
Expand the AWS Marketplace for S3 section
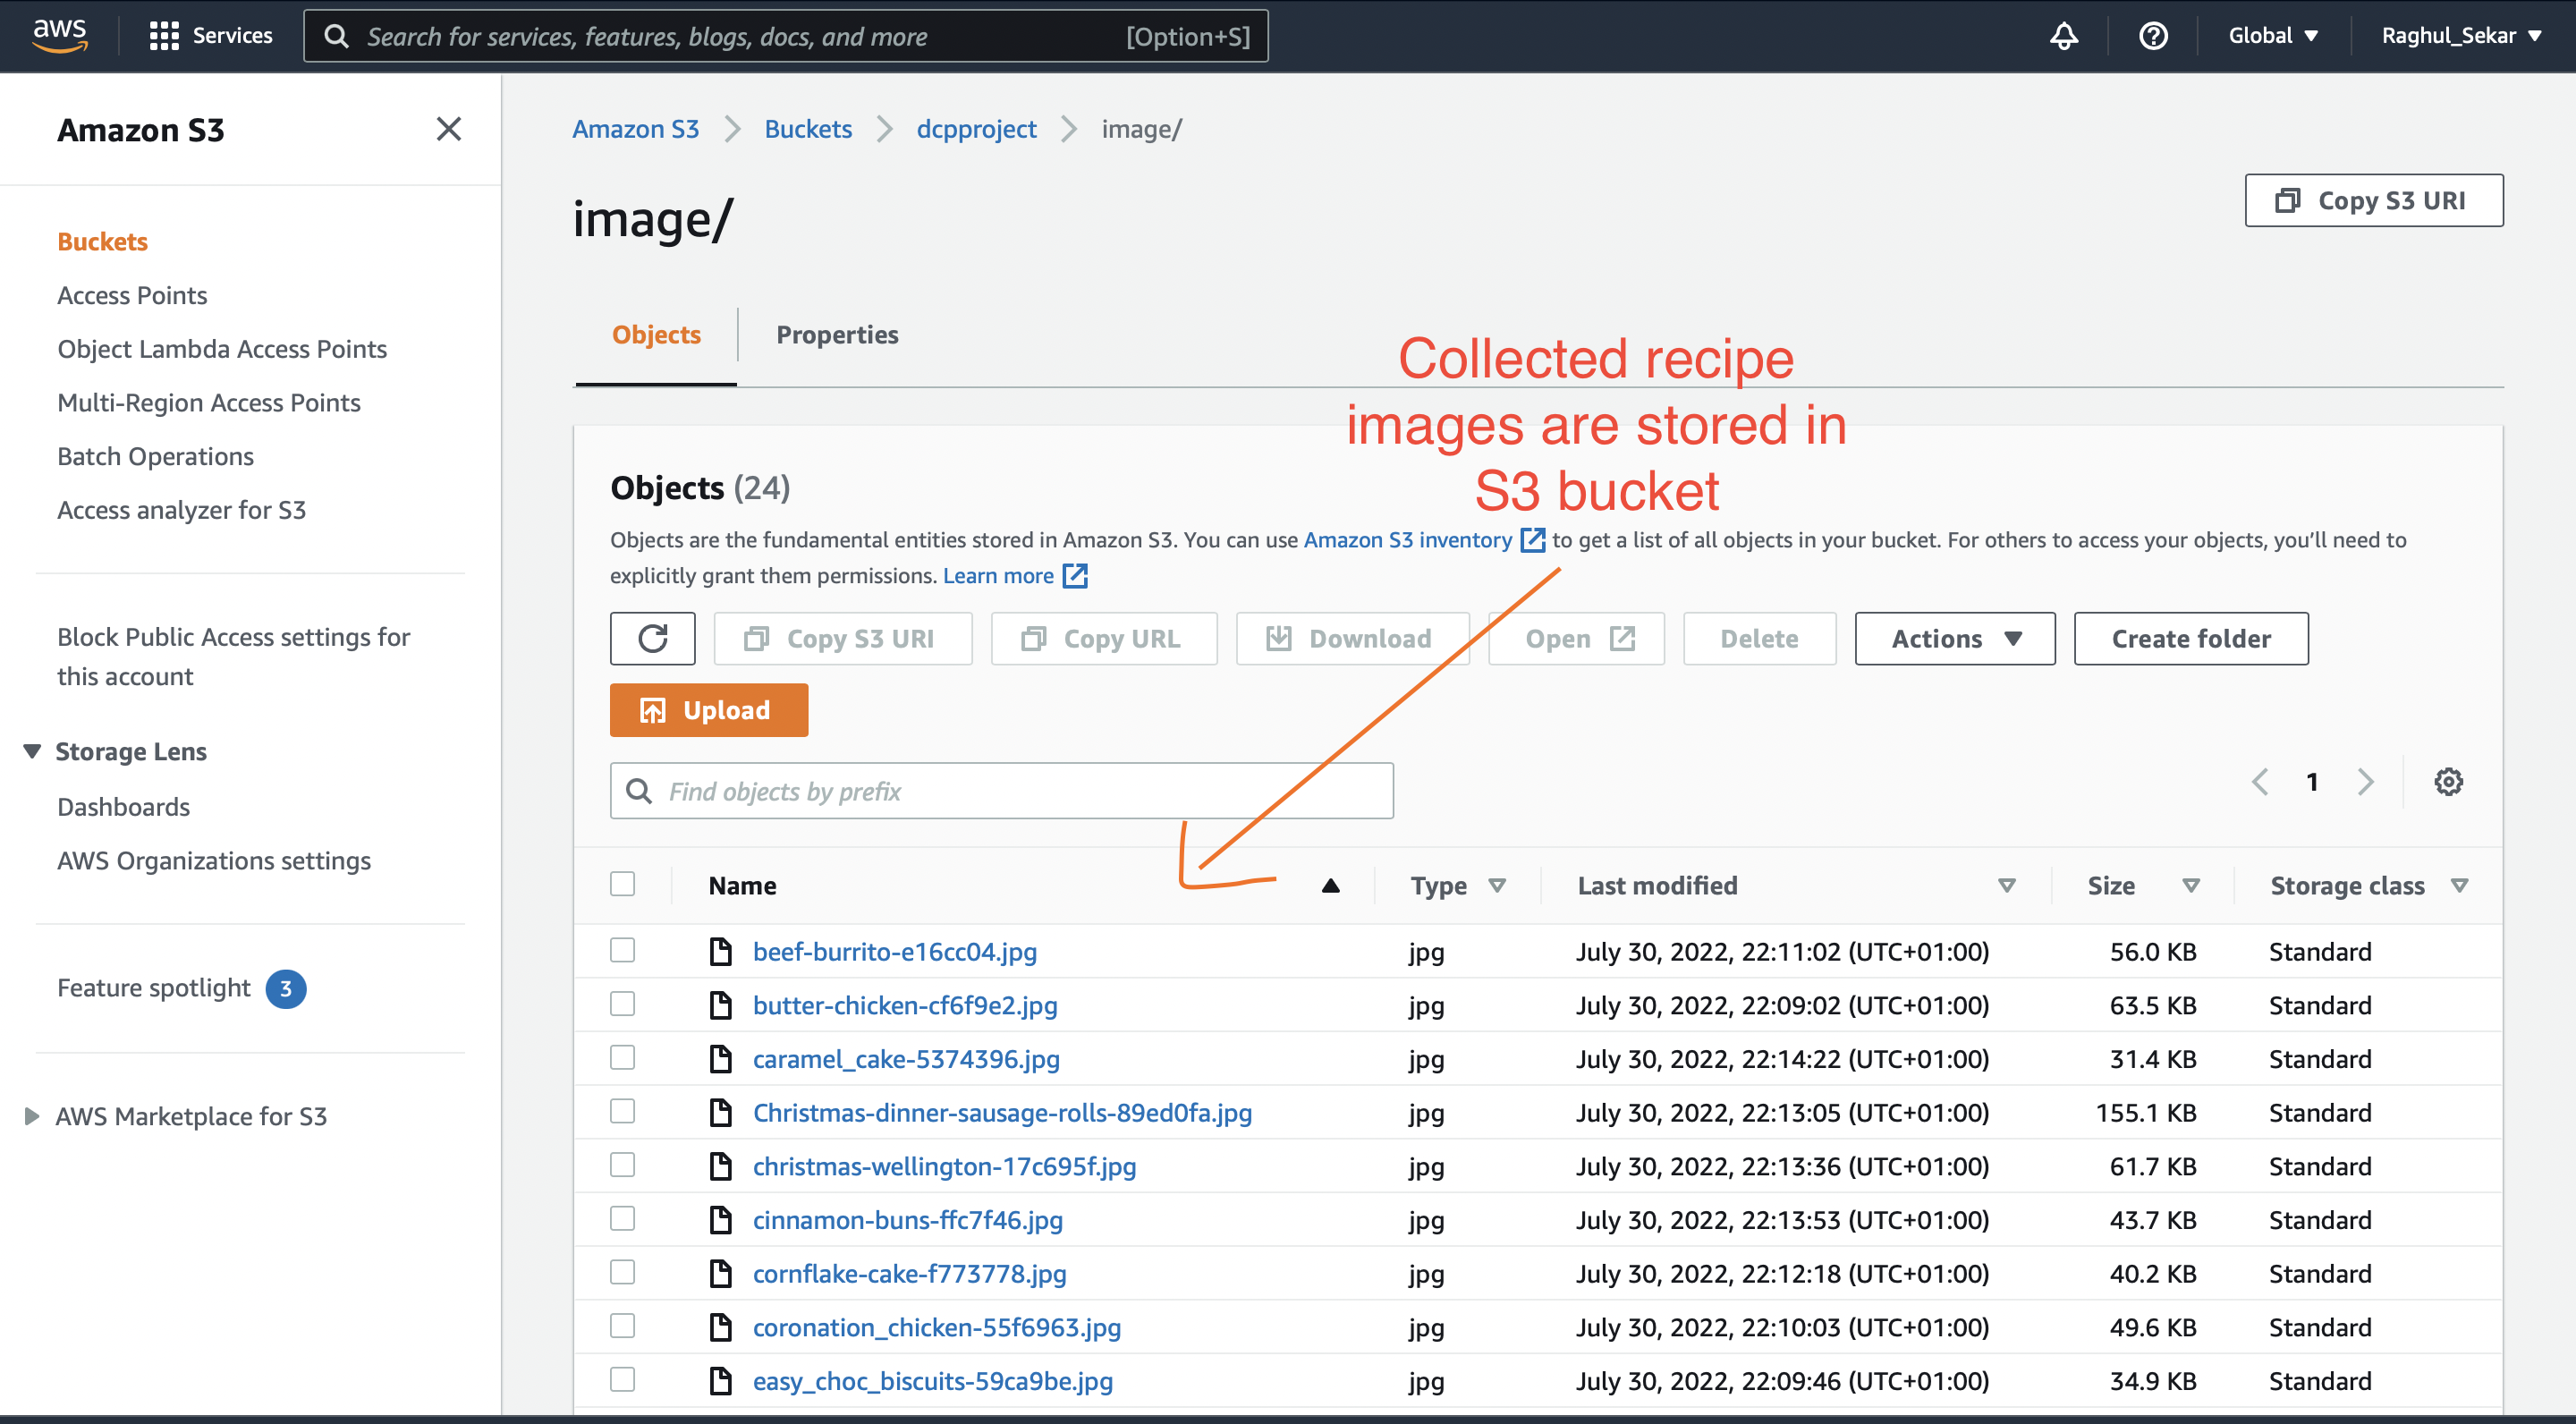tap(191, 1116)
